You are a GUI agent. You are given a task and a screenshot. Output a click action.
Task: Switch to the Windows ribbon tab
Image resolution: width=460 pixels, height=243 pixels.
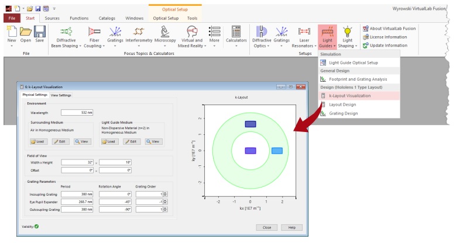tap(135, 18)
